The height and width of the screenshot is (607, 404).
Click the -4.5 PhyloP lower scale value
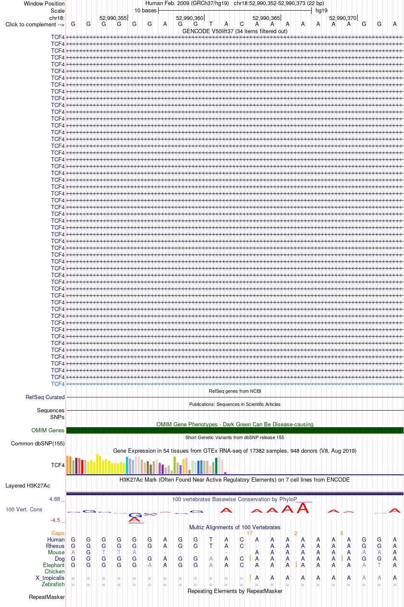(x=55, y=520)
